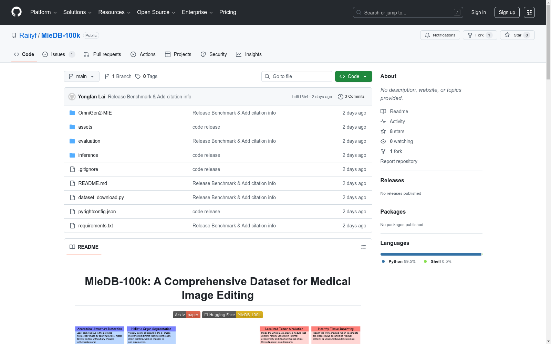
Task: Select the README tab heading
Action: click(x=84, y=247)
